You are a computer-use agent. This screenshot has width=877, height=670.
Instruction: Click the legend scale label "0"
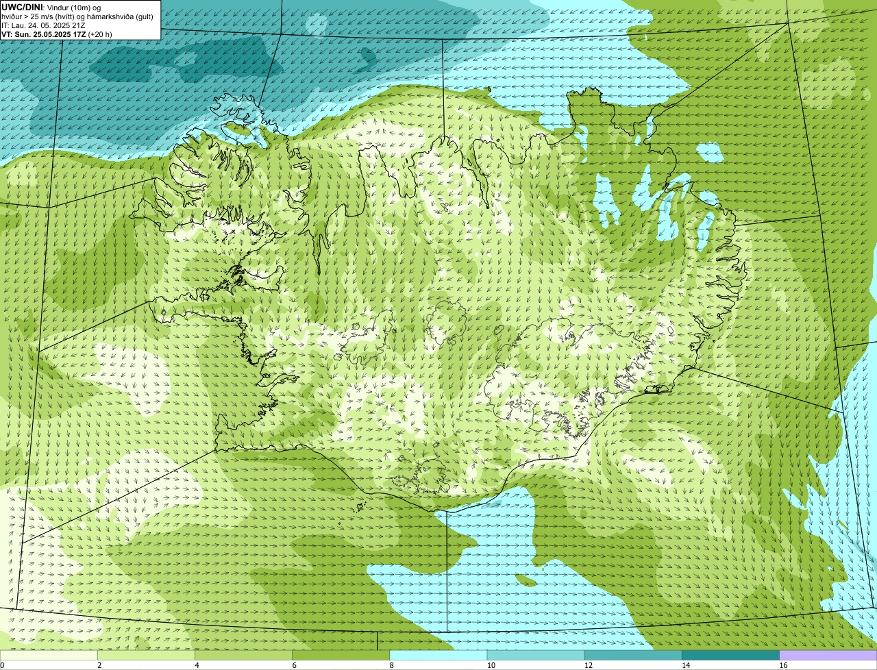pos(2,665)
